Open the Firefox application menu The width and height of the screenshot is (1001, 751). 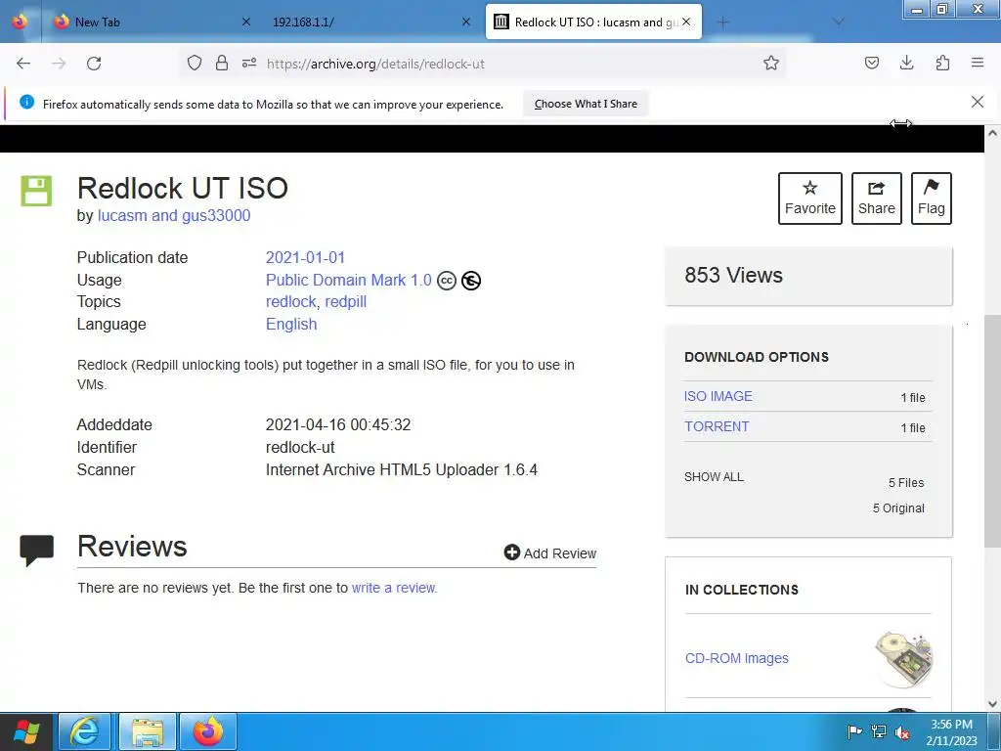(978, 63)
